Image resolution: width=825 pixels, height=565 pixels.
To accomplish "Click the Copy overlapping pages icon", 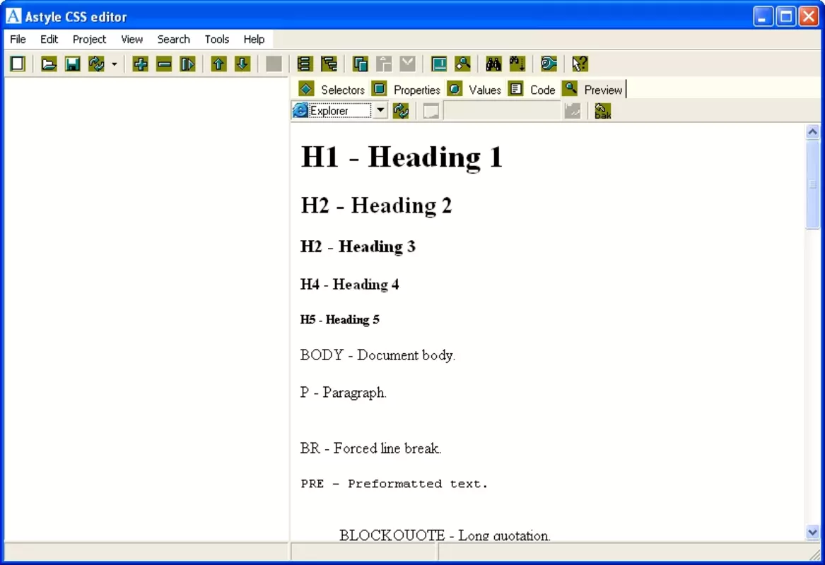I will pos(361,64).
